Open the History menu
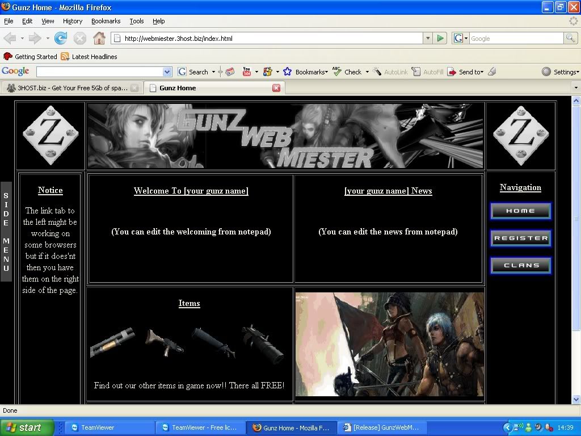581x436 pixels. tap(73, 21)
